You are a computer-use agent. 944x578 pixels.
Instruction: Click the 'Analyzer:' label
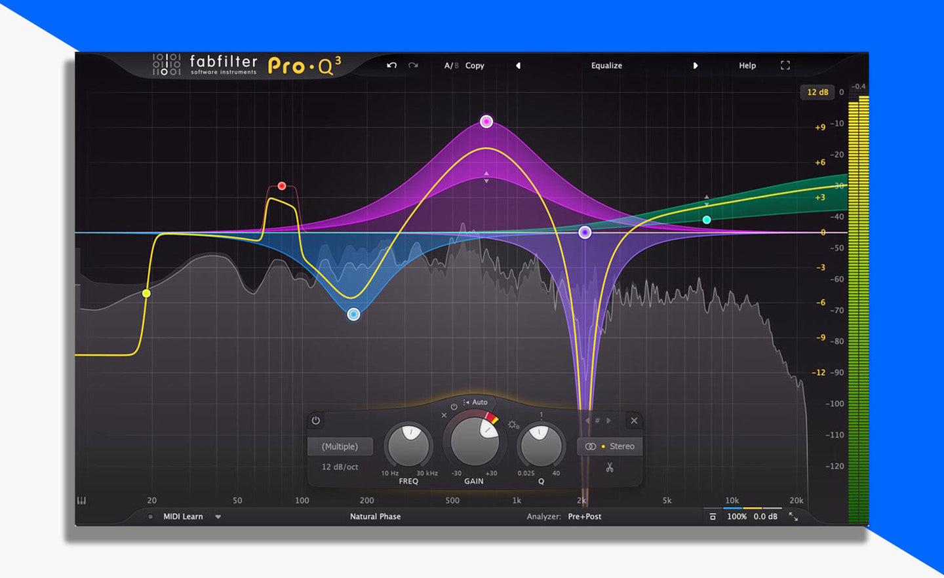pyautogui.click(x=543, y=516)
